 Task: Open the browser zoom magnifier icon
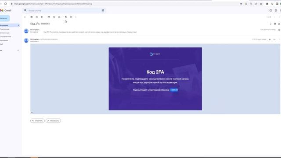(251, 4)
